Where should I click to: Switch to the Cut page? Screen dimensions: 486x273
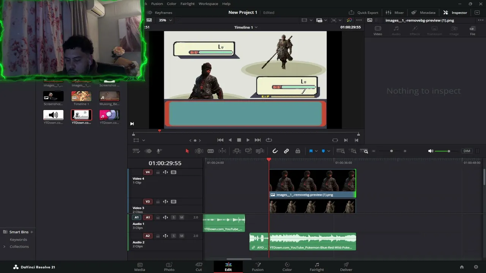point(199,267)
